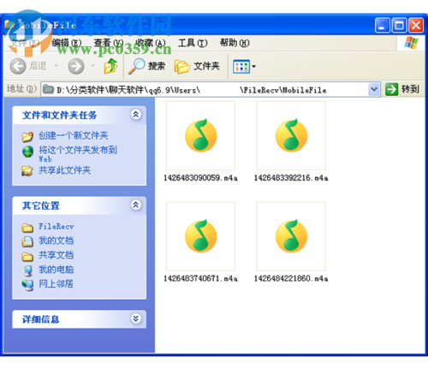Toggle the Folders (文件夹) pane

(x=197, y=66)
